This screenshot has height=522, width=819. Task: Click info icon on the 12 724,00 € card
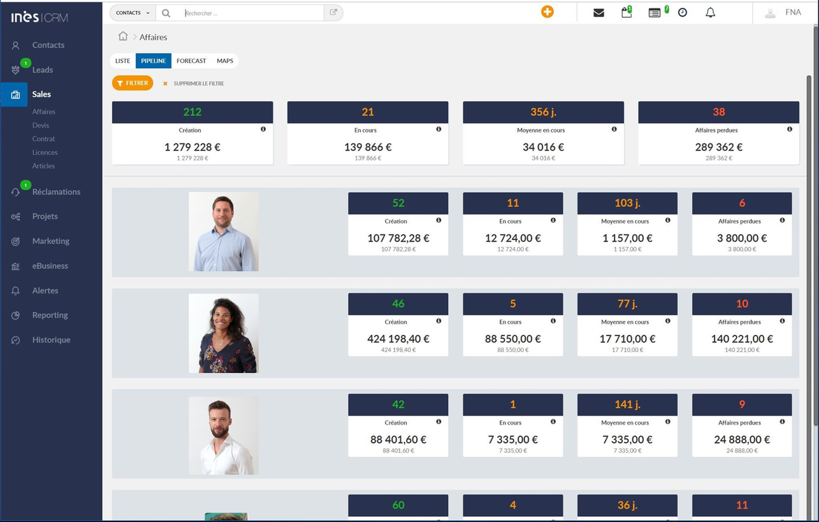click(x=553, y=220)
